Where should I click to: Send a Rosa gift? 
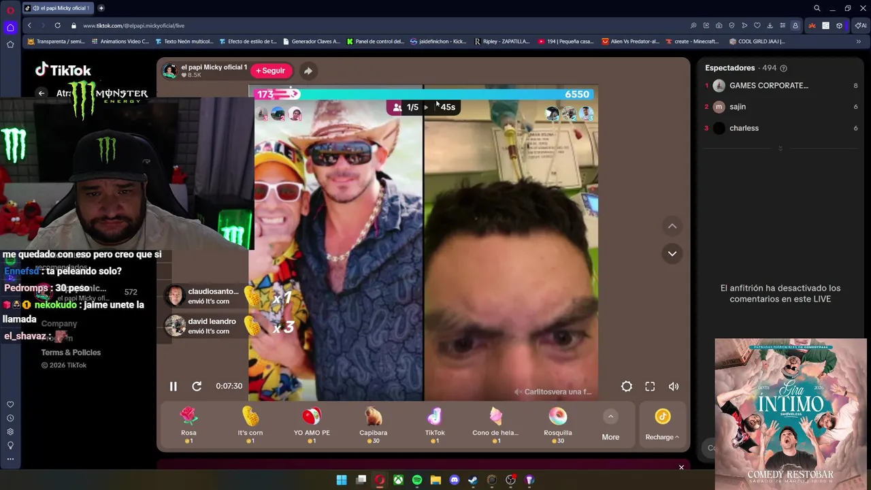188,425
